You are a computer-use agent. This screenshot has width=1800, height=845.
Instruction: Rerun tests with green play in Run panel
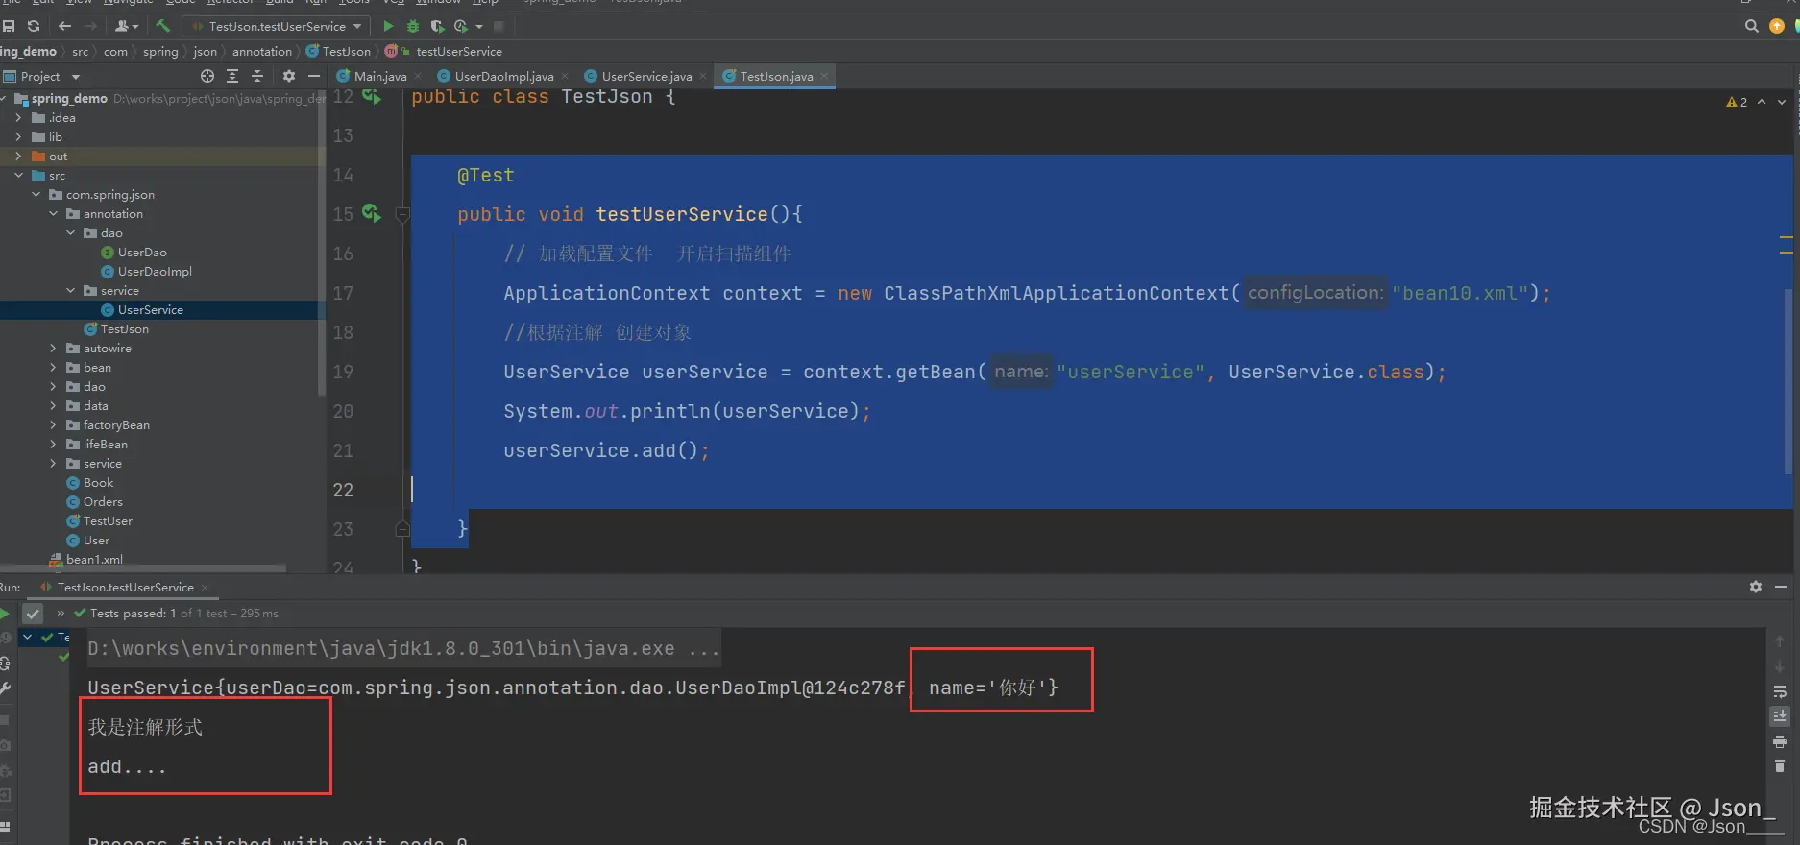[5, 613]
